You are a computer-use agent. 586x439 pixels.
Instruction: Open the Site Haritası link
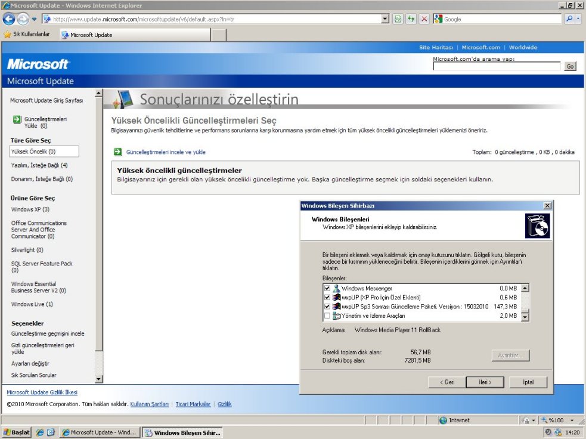tap(436, 48)
